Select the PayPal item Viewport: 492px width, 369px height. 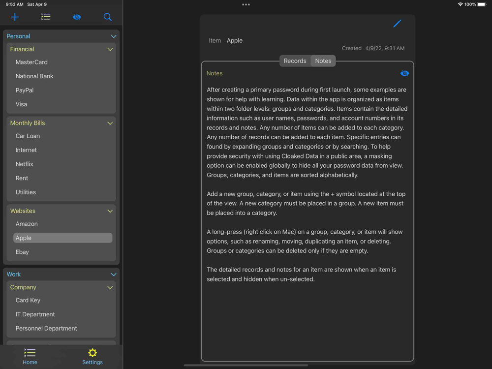coord(63,91)
